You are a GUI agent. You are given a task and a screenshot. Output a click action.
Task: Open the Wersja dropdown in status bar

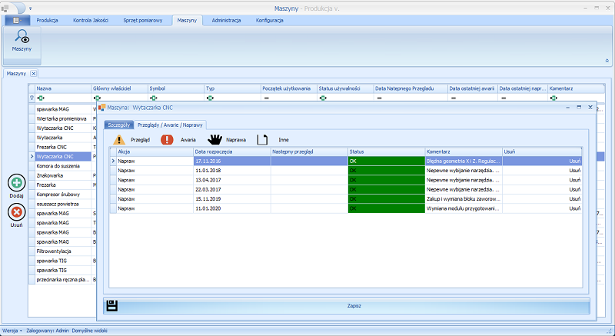(x=12, y=331)
